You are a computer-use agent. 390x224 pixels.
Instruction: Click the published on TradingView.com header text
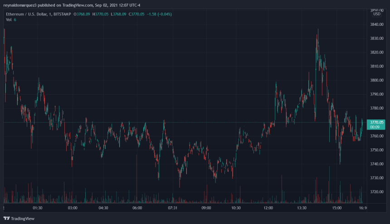click(65, 5)
